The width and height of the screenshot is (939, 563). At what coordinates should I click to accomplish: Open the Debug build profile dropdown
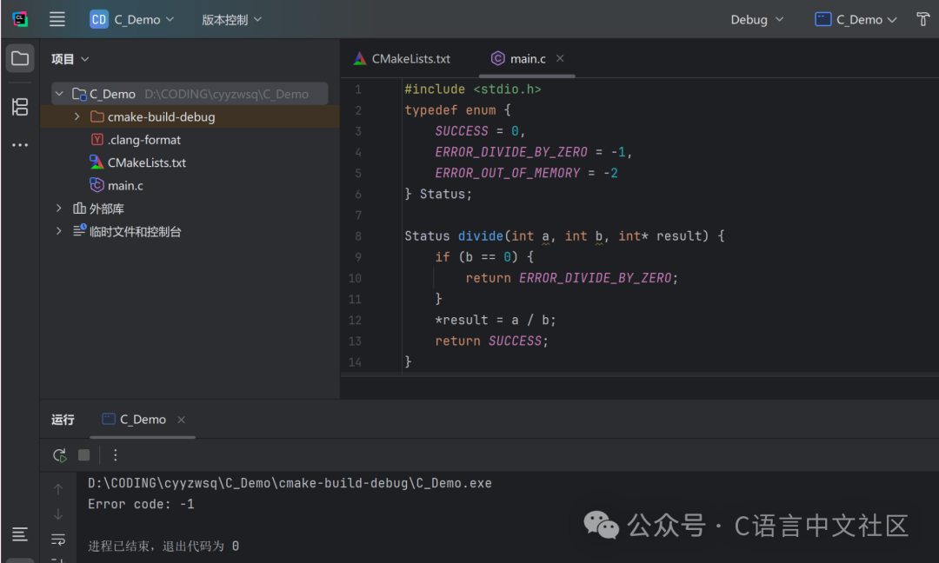[x=756, y=20]
